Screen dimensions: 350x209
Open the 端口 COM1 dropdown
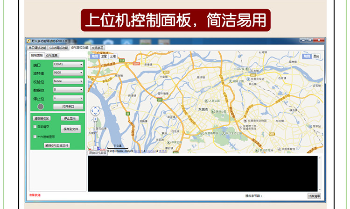tap(68, 65)
